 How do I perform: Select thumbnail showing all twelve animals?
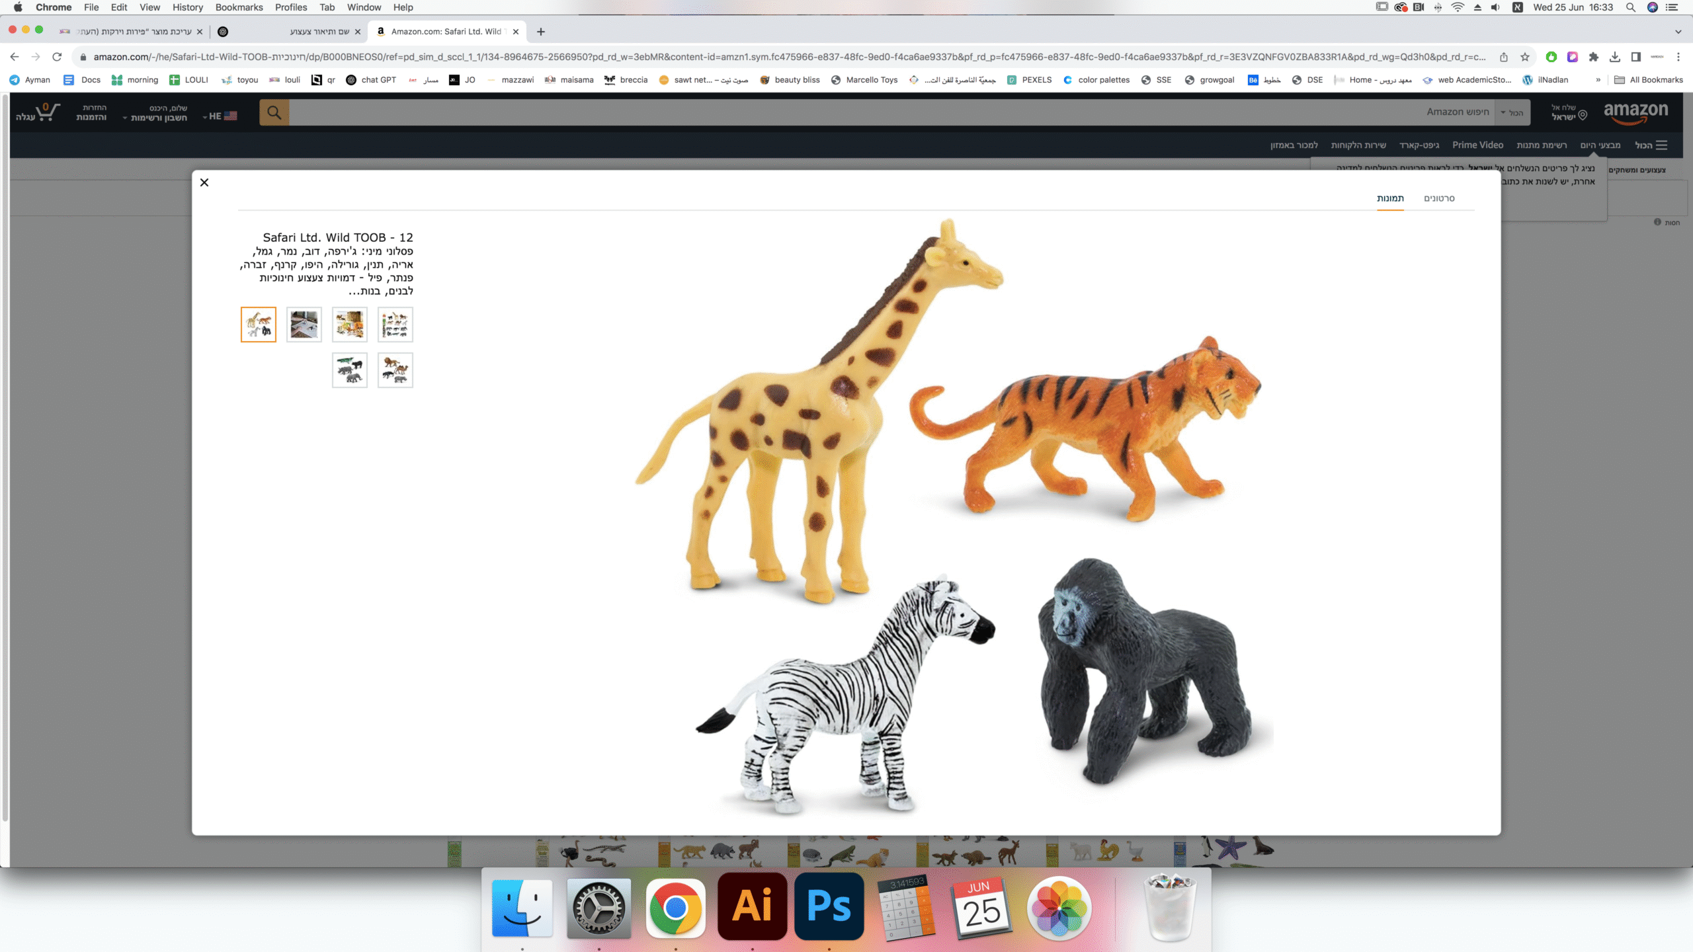395,325
